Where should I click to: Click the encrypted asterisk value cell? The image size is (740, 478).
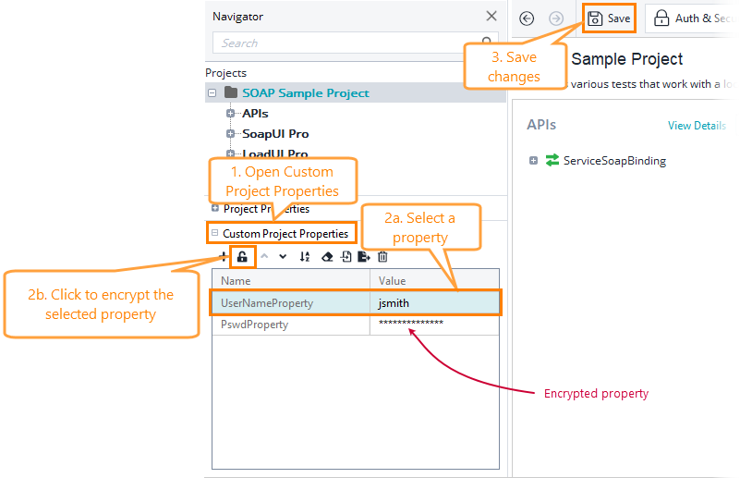tap(434, 325)
